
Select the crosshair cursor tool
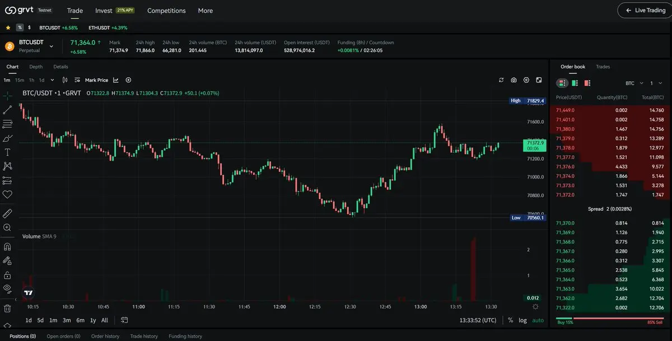[x=7, y=96]
